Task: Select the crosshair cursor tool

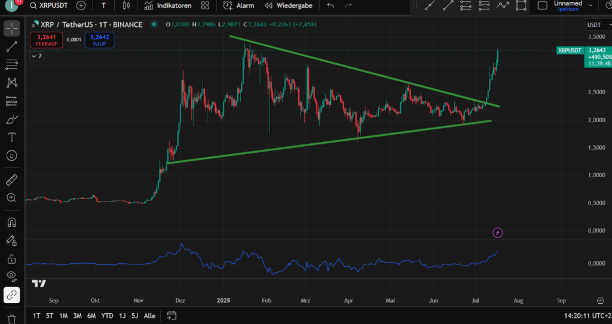Action: point(11,29)
